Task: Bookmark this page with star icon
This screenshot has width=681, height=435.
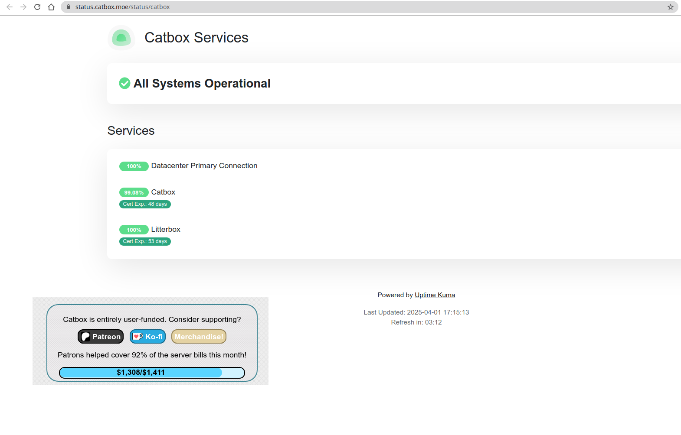Action: point(670,7)
